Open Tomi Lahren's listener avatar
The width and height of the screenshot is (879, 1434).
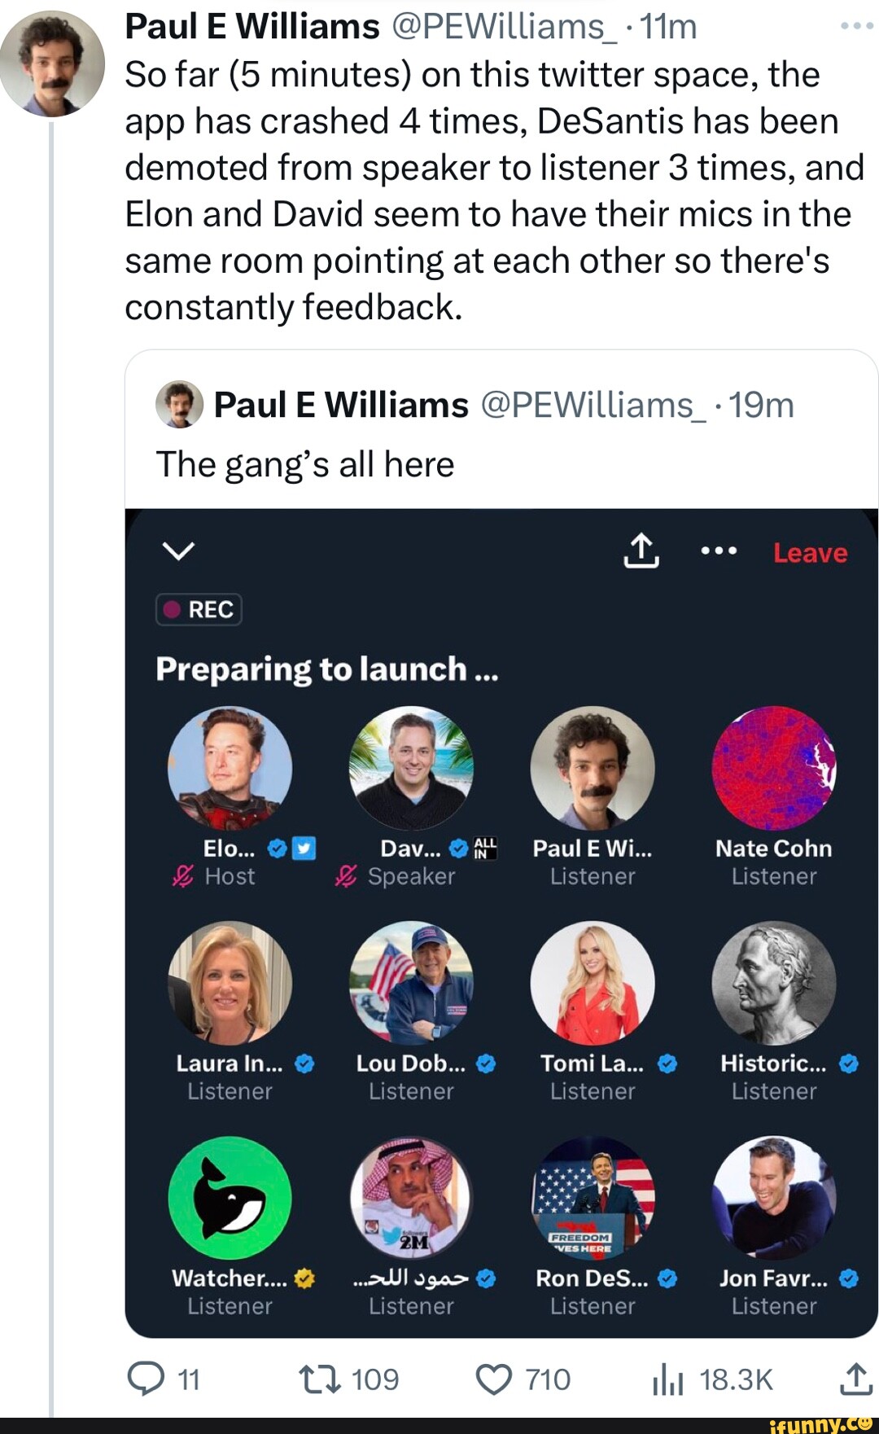tap(593, 982)
